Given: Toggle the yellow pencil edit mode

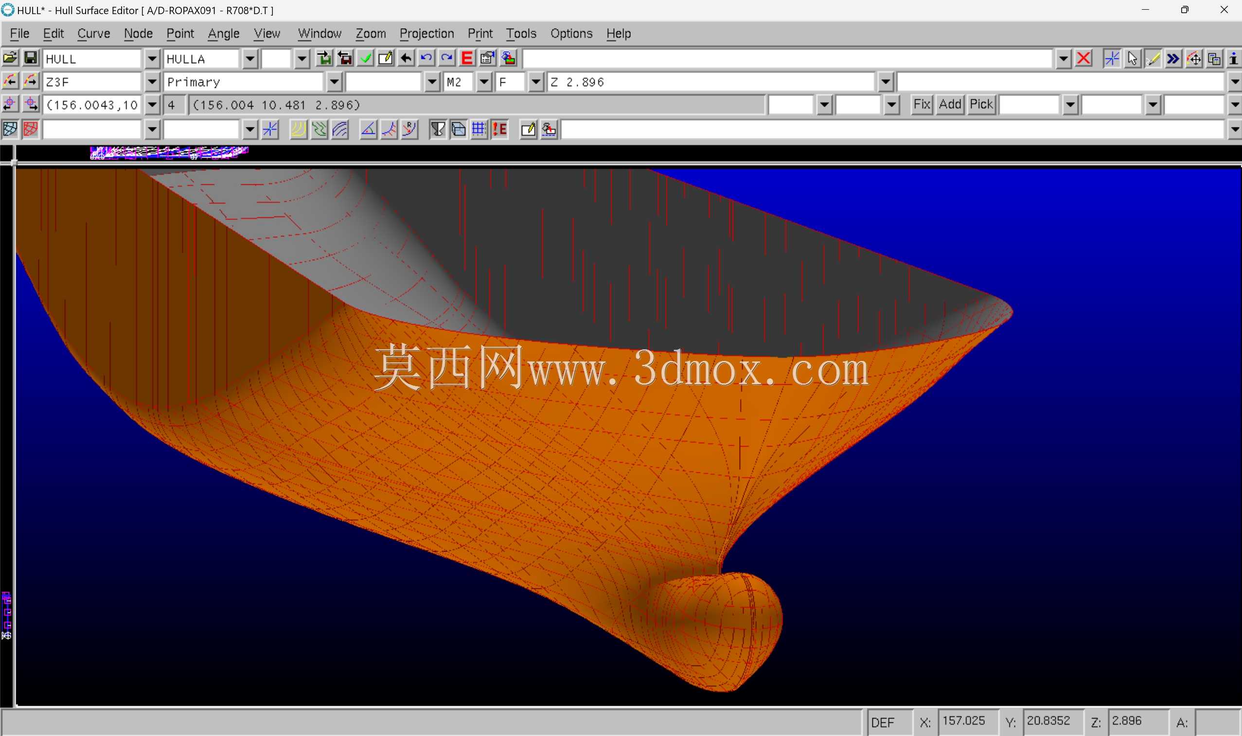Looking at the screenshot, I should click(1153, 58).
